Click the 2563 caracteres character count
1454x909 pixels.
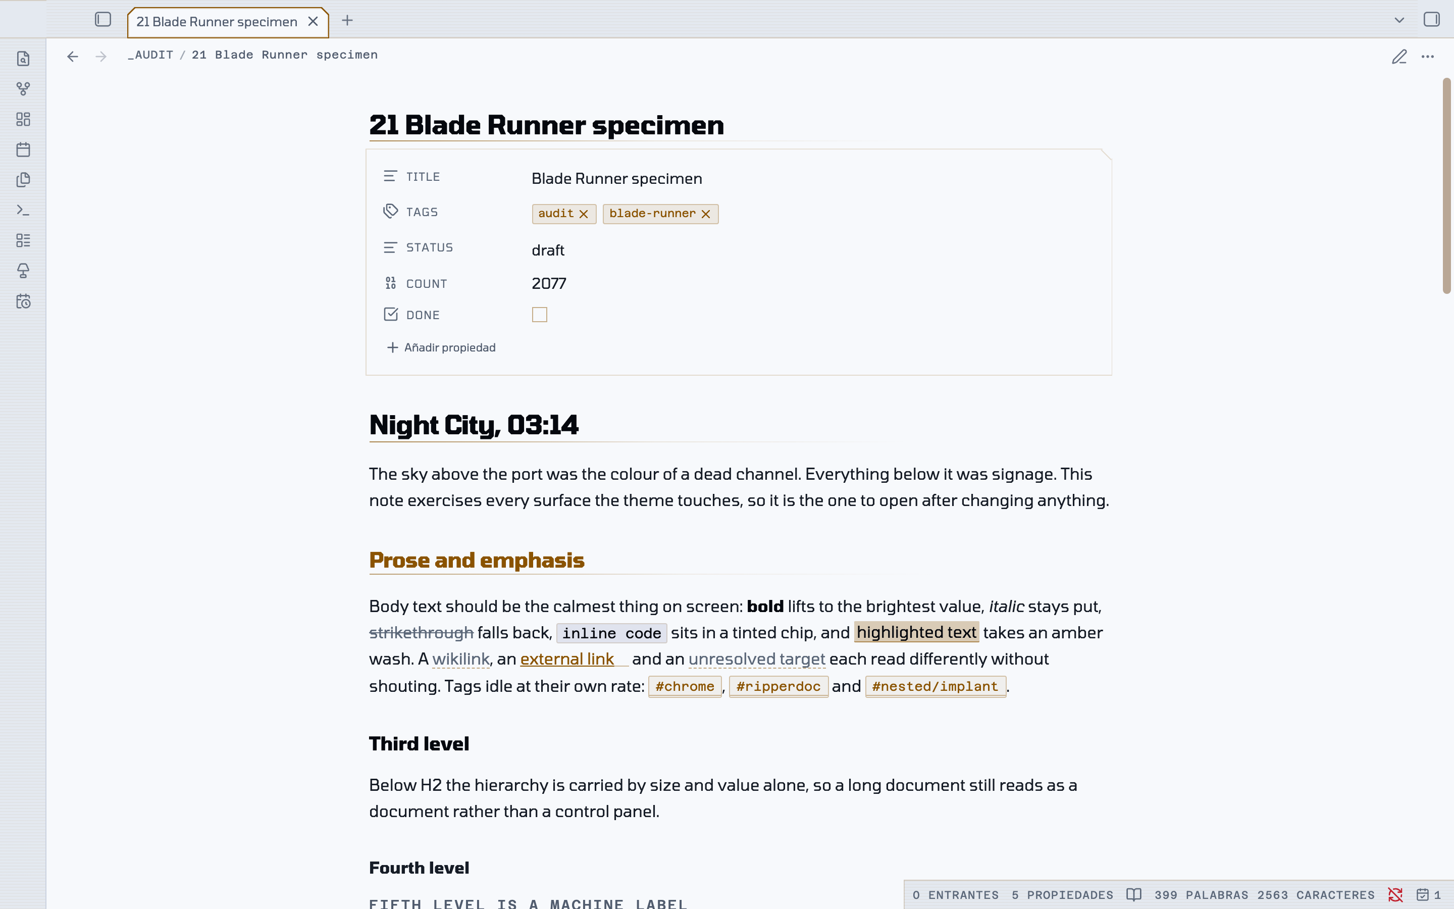(1316, 895)
